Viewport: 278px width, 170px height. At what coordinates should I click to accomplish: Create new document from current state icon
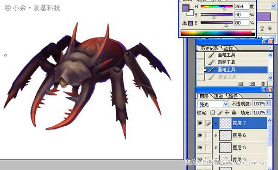(x=240, y=84)
